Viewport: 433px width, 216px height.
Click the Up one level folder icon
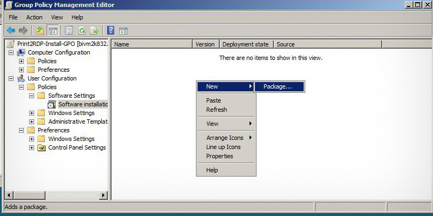point(40,31)
